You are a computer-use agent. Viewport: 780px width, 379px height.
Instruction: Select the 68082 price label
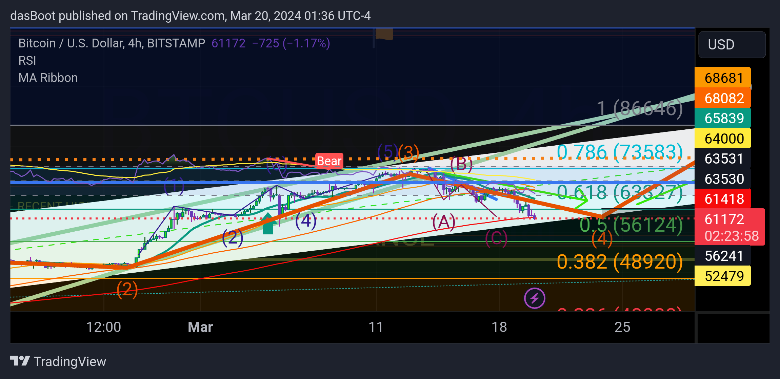(723, 98)
